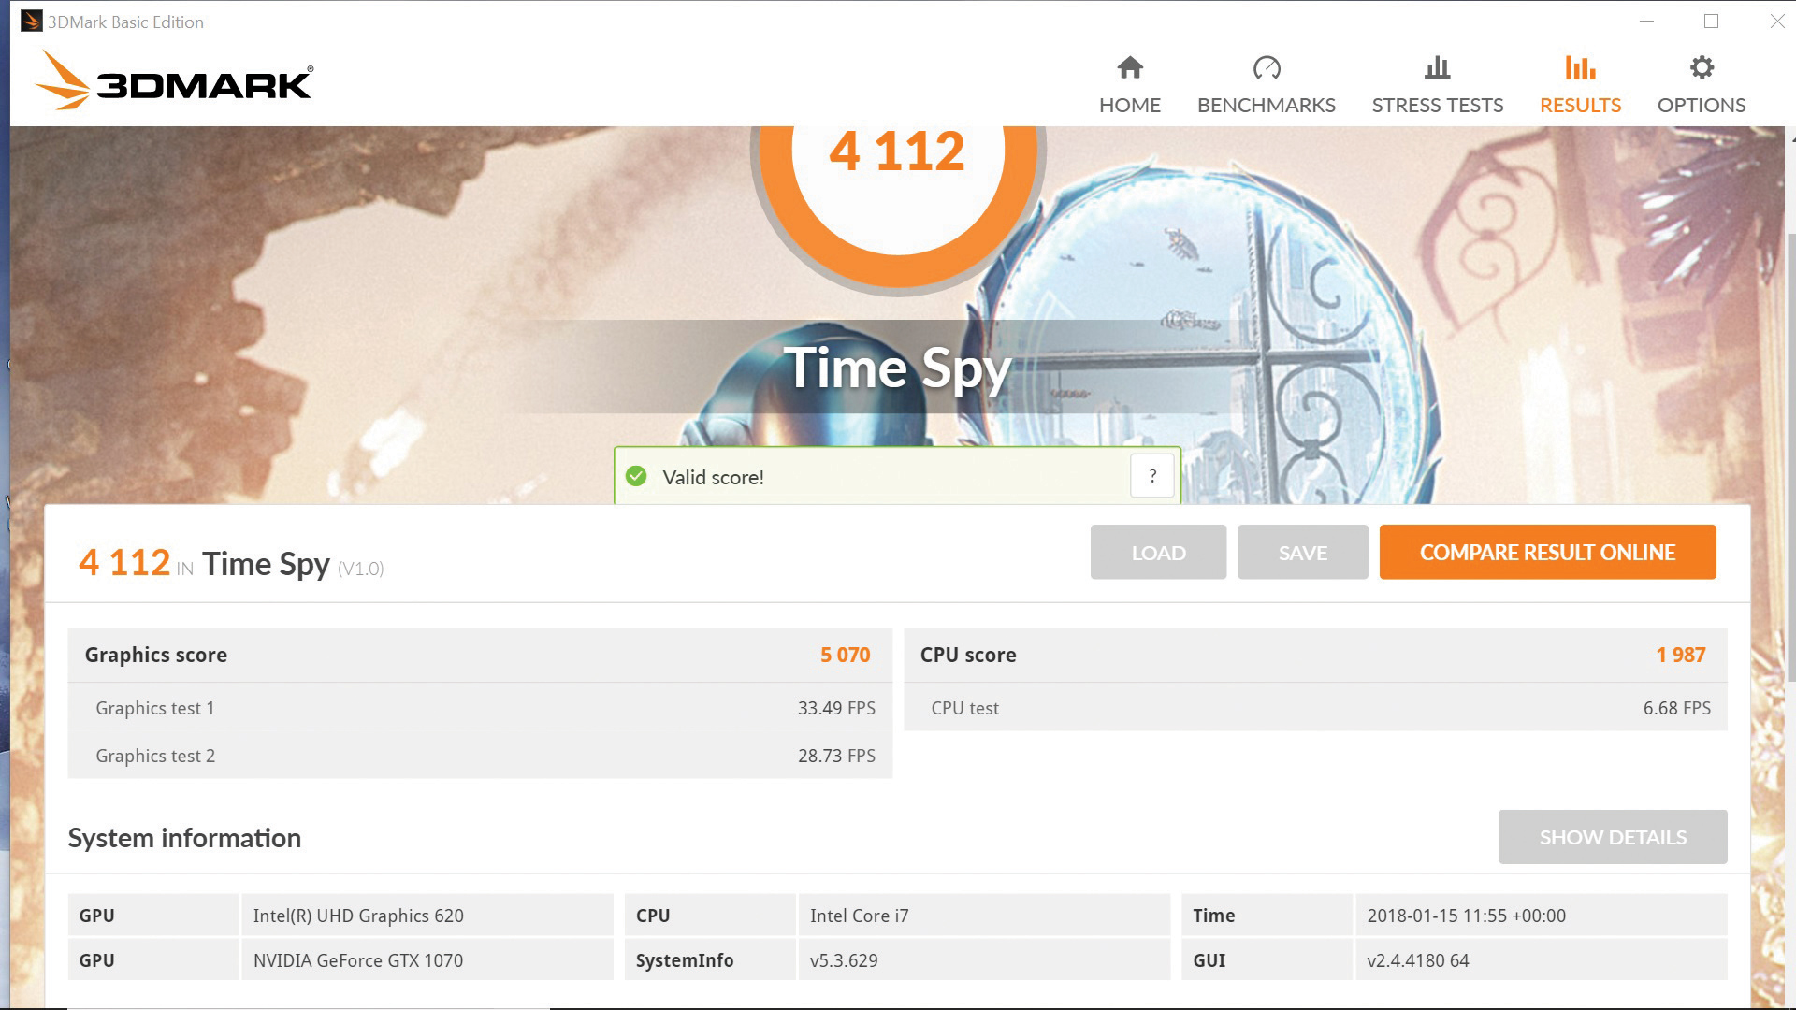The height and width of the screenshot is (1010, 1796).
Task: Click the 28.73 FPS value
Action: (836, 756)
